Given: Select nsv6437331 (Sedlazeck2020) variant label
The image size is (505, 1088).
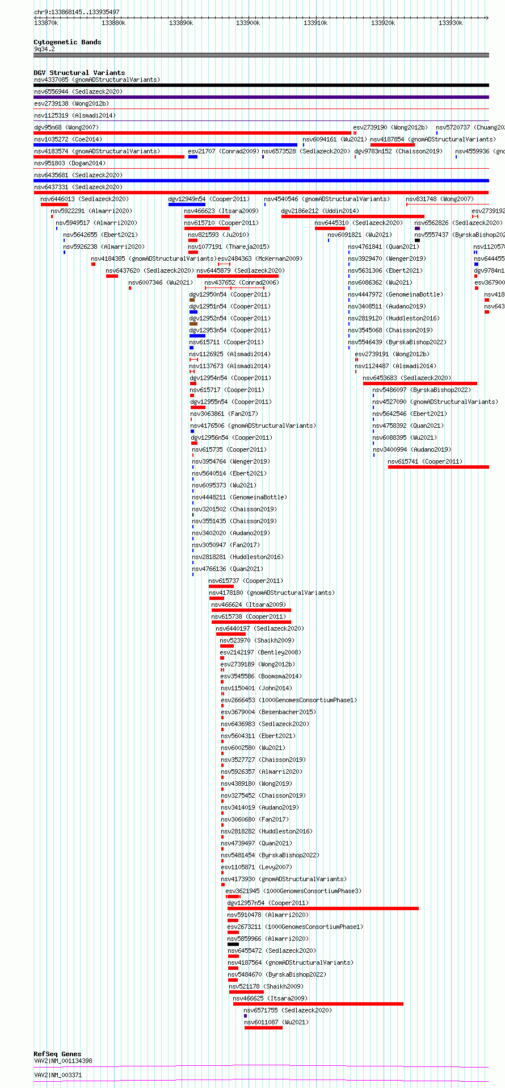Looking at the screenshot, I should [78, 187].
